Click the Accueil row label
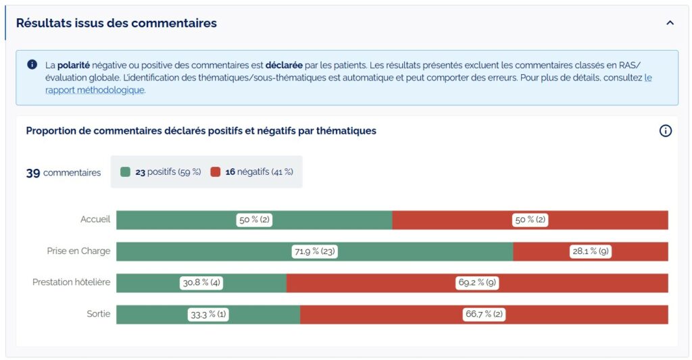Viewport: 692px width, 360px height. point(95,220)
